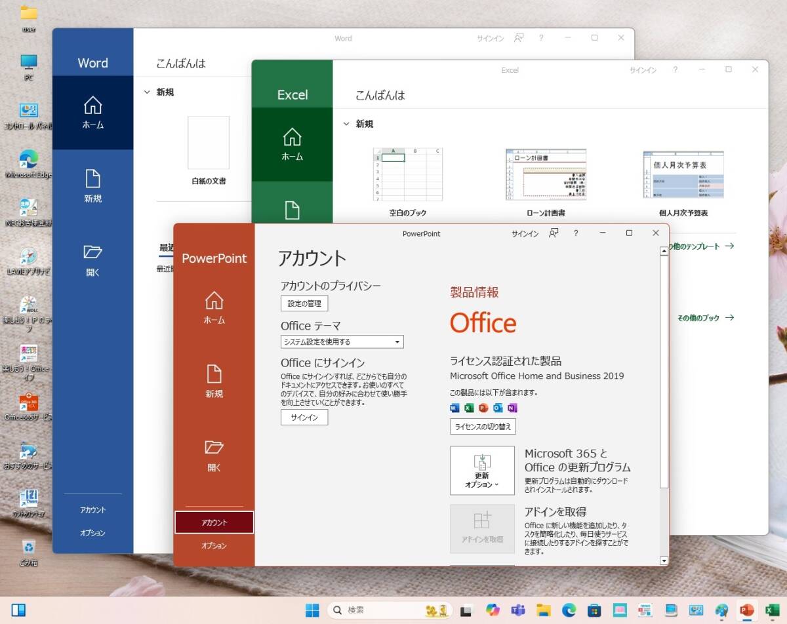Click the Word Home (ホーム) icon
Viewport: 787px width, 624px height.
tap(92, 113)
